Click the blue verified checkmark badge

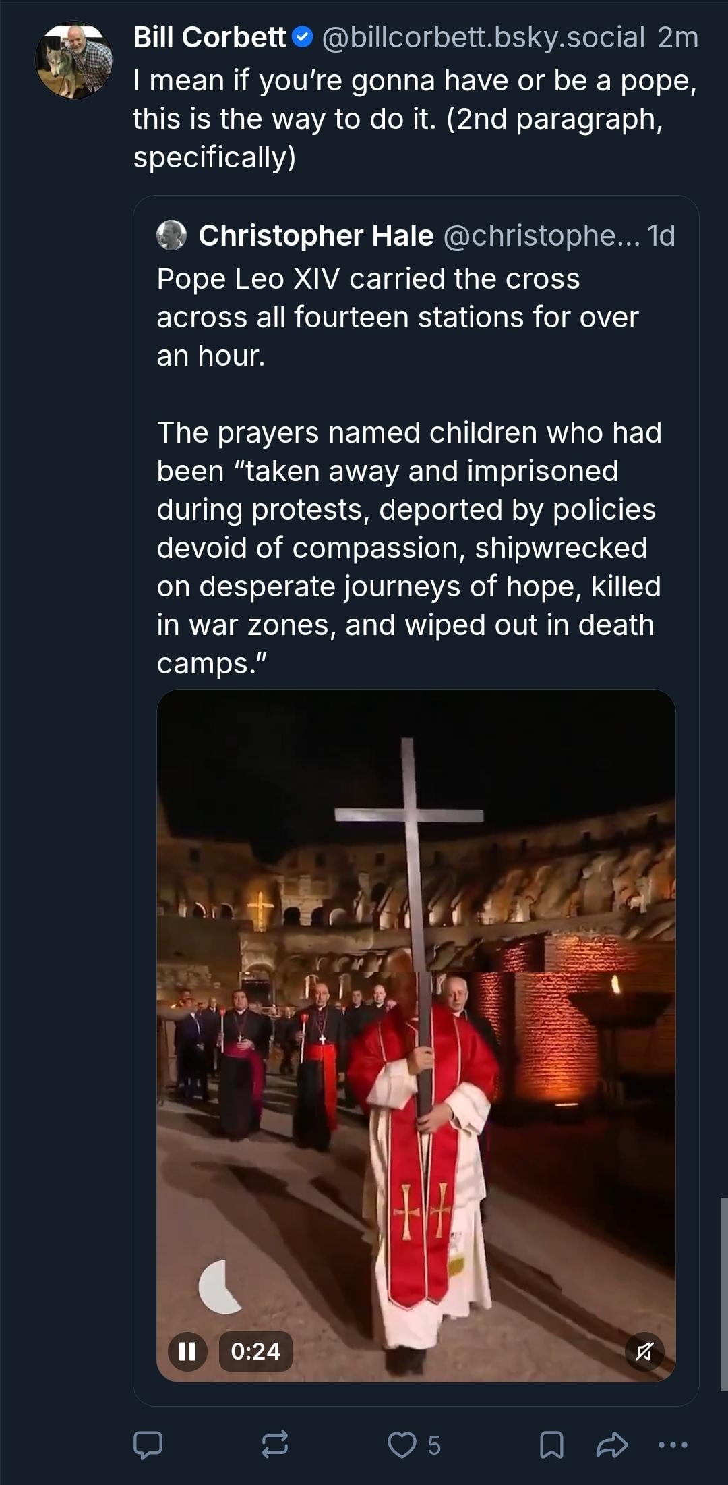click(303, 38)
